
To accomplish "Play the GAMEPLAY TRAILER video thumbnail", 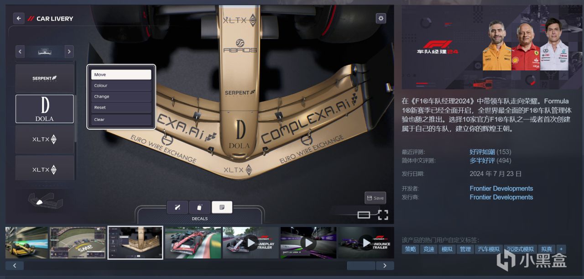I will point(250,243).
